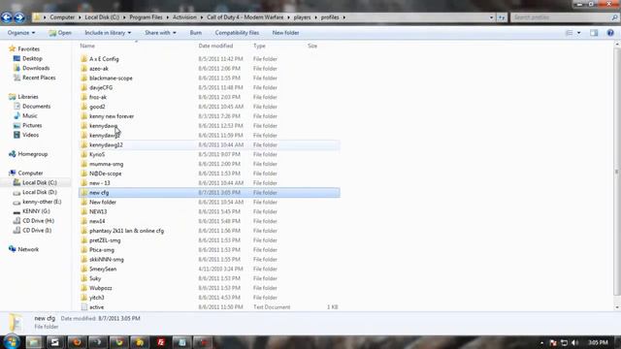Select KENNY (G:) drive

click(36, 211)
